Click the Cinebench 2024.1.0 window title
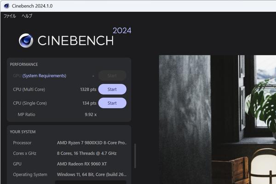Image resolution: width=276 pixels, height=184 pixels. tap(32, 6)
